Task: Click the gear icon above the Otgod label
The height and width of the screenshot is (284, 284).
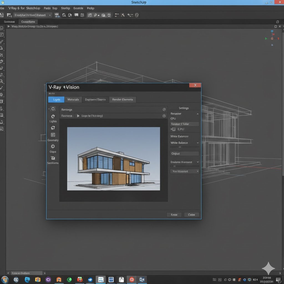Action: coord(53,146)
